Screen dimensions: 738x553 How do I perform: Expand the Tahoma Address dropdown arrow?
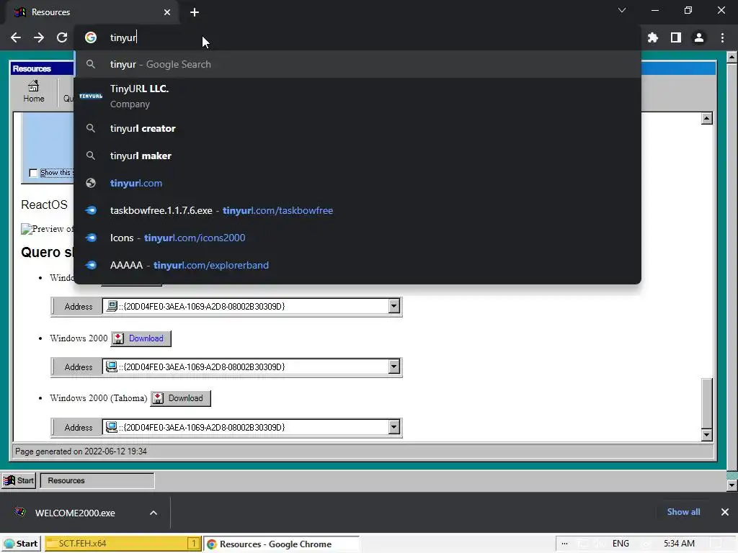pyautogui.click(x=394, y=427)
